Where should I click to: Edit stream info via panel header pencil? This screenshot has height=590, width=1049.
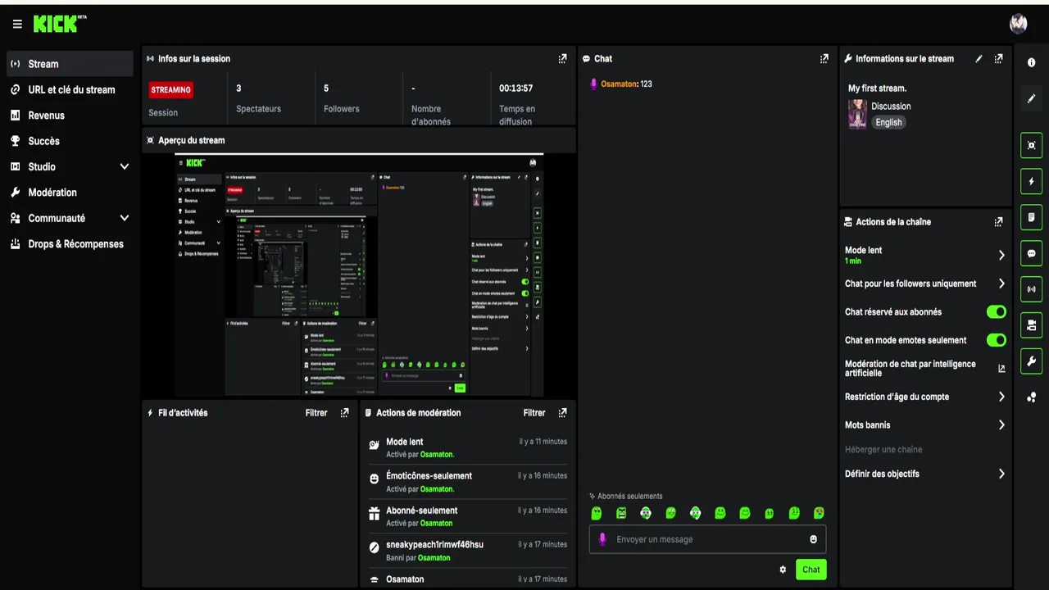[979, 59]
